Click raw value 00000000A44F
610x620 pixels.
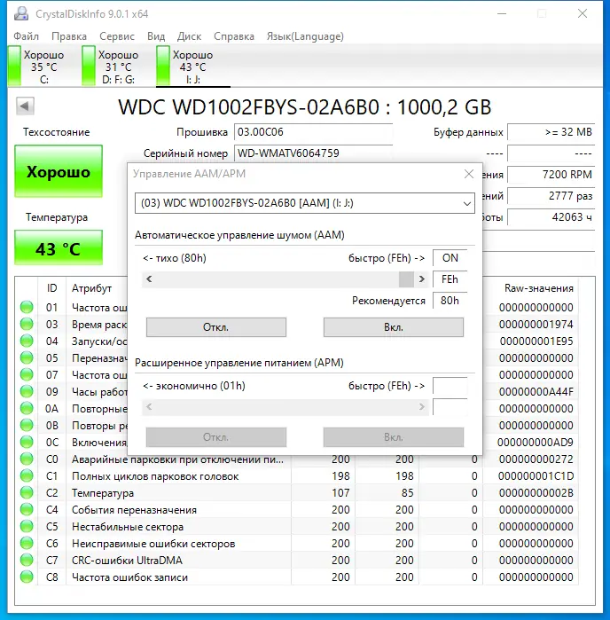point(536,391)
